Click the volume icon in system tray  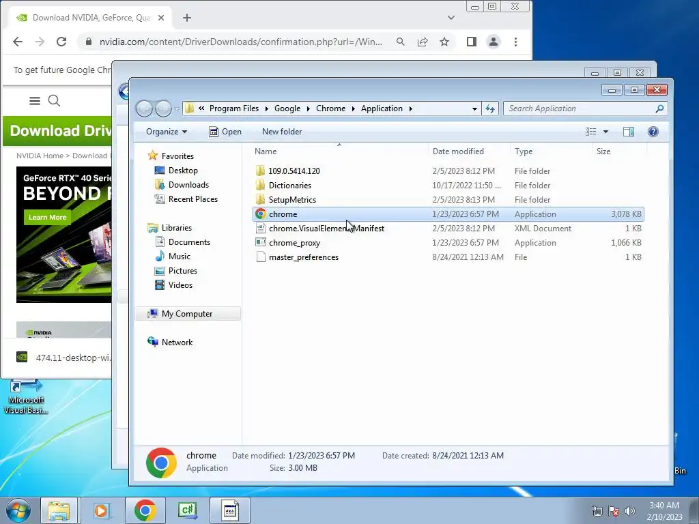click(630, 511)
